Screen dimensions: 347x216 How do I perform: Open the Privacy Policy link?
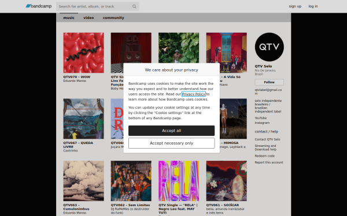click(x=194, y=94)
